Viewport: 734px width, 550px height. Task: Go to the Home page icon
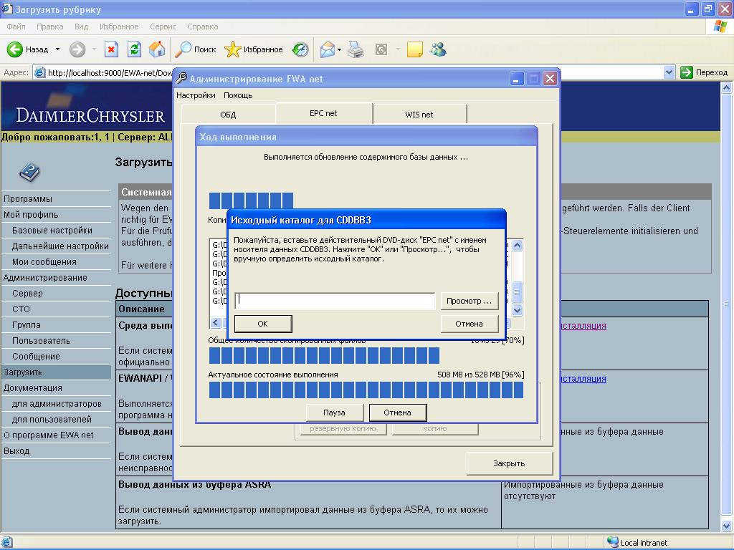coord(157,49)
